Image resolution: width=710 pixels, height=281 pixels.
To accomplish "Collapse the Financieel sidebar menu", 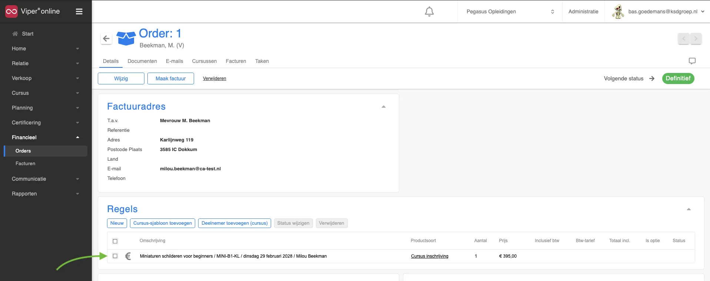I will pos(46,137).
